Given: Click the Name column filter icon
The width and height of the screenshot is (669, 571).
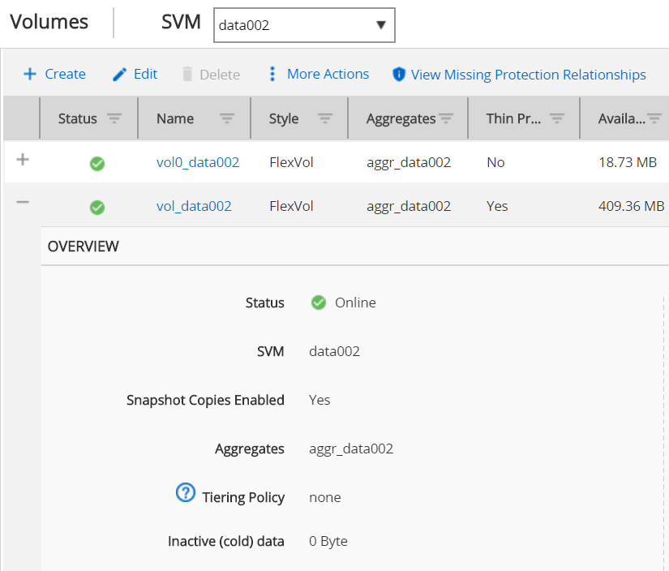Looking at the screenshot, I should click(x=227, y=119).
